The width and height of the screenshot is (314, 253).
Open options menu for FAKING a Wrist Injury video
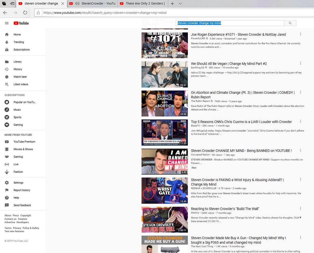tap(300, 179)
